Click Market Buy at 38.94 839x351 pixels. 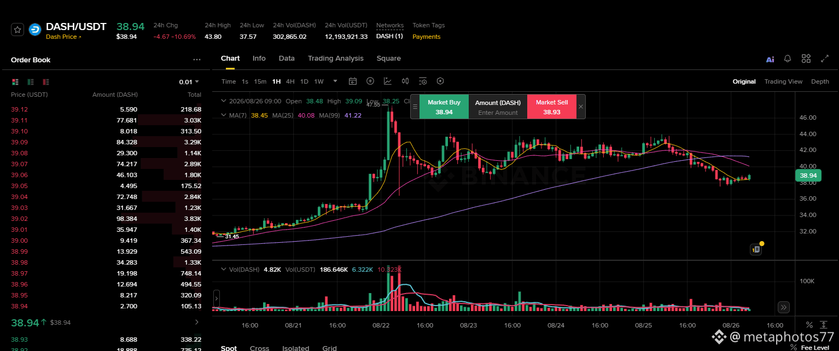[444, 107]
